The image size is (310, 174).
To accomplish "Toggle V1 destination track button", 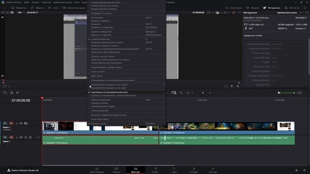I will 11,123.
